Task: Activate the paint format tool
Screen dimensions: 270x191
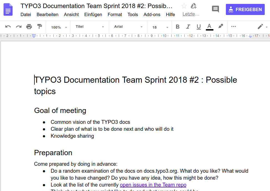Action: tap(40, 27)
